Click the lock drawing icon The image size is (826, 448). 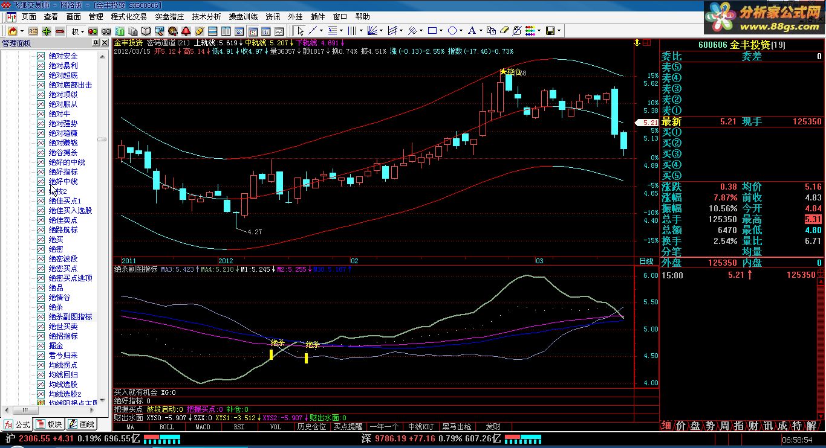(517, 31)
